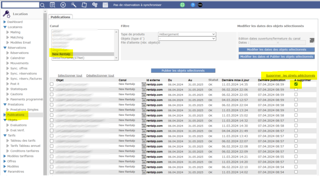Select the Publications tab

click(x=60, y=17)
